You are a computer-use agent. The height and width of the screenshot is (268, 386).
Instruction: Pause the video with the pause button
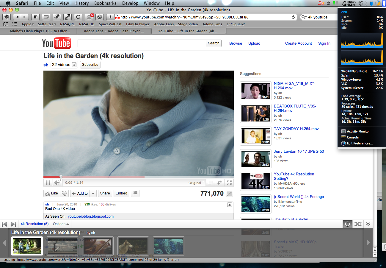(x=48, y=183)
